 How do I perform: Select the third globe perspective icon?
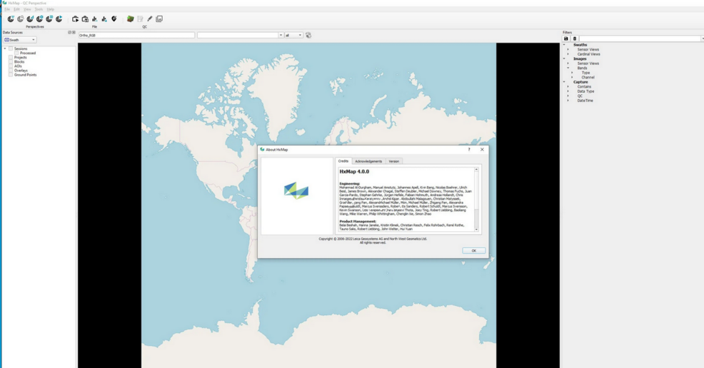30,19
